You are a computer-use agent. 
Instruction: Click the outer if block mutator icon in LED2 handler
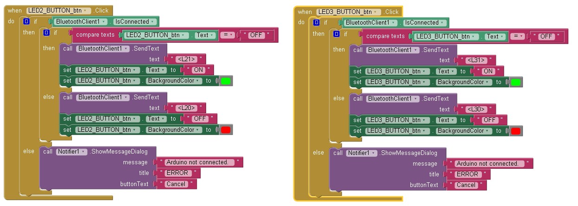point(26,21)
